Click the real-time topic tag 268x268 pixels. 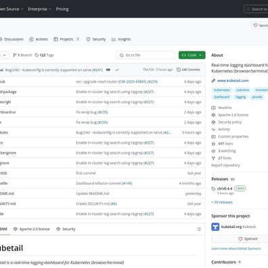point(242,90)
